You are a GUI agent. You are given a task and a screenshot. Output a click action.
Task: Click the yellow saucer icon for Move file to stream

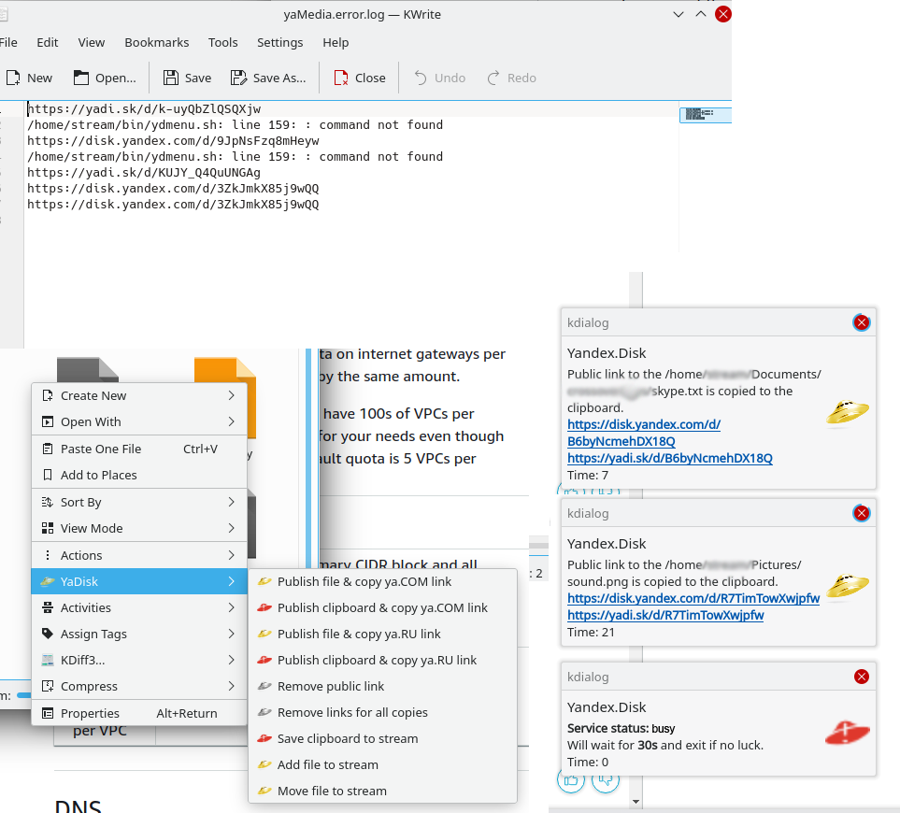(x=264, y=791)
